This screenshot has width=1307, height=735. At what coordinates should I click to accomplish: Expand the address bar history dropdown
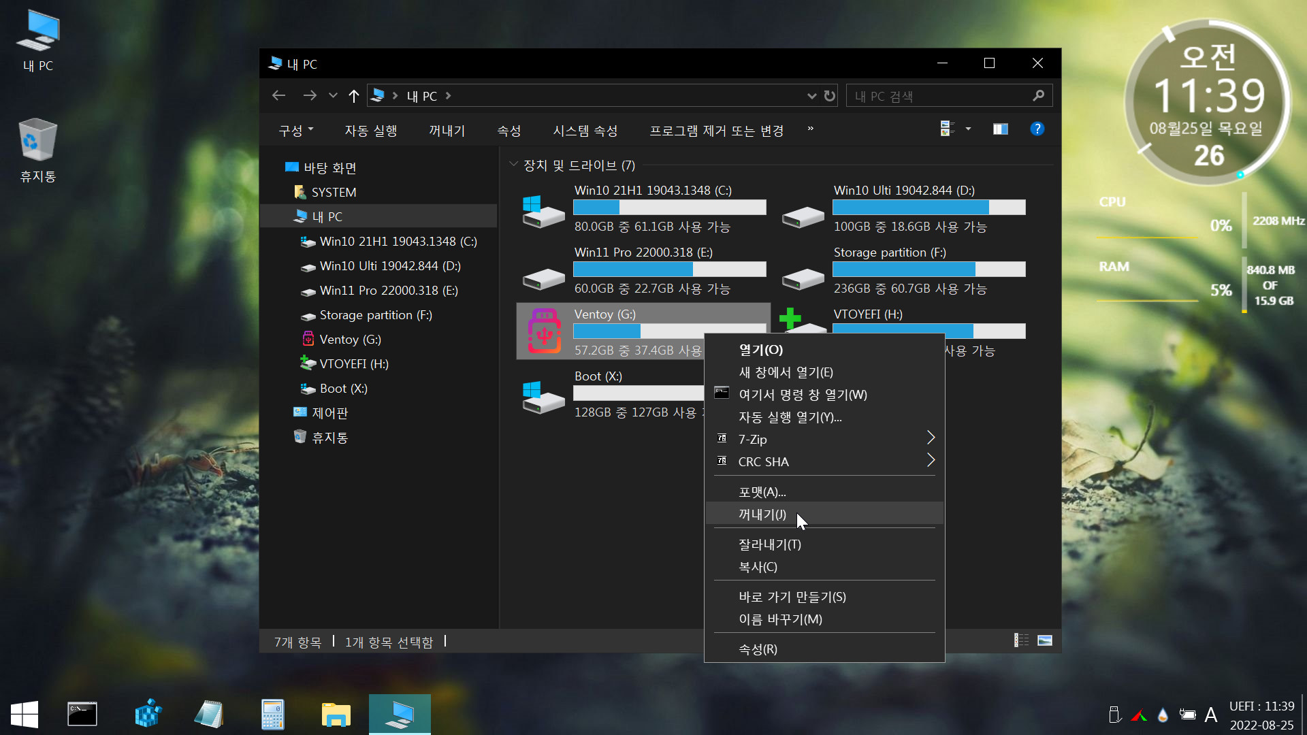(811, 96)
